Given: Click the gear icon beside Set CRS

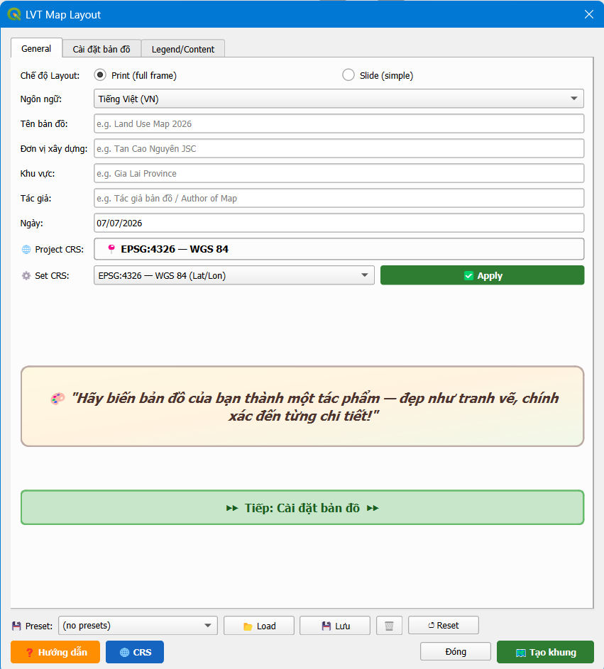Looking at the screenshot, I should [26, 276].
